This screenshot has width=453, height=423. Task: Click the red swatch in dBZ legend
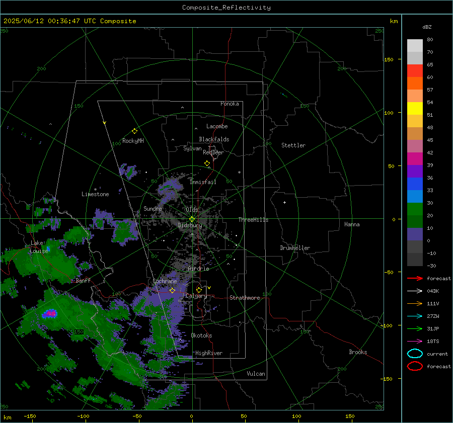tap(415, 71)
